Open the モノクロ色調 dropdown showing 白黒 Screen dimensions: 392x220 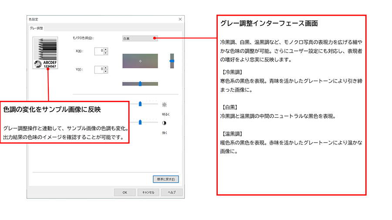[140, 38]
